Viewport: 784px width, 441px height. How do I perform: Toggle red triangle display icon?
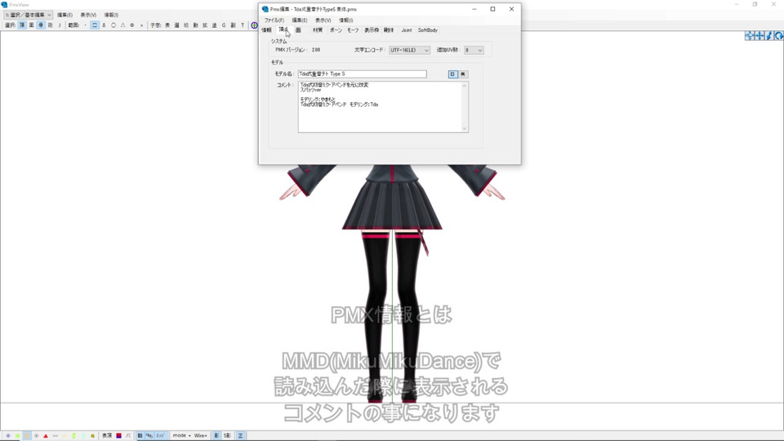pyautogui.click(x=46, y=436)
